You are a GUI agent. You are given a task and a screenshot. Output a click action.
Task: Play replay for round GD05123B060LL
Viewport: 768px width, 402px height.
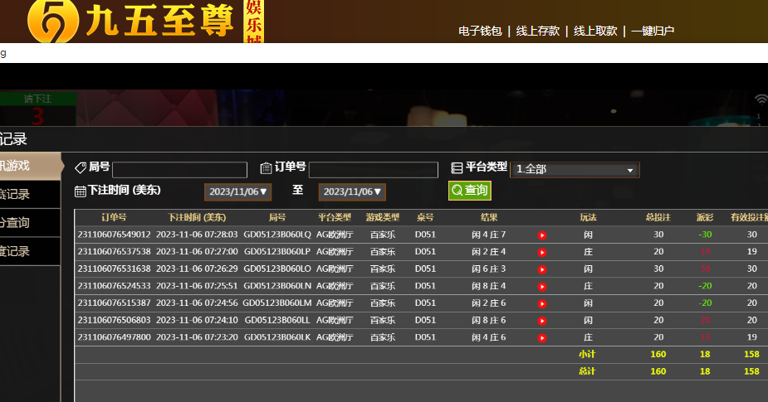point(541,321)
